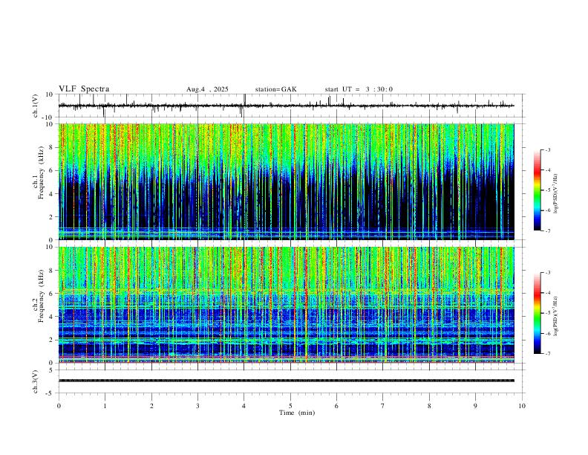
Task: Click time axis tick label "1"
Action: [105, 406]
